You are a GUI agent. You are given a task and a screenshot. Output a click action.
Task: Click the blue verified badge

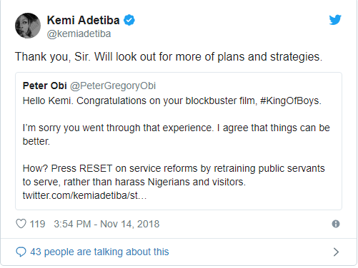point(129,20)
